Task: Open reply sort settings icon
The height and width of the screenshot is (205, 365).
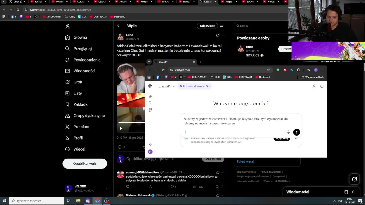Action: [221, 26]
